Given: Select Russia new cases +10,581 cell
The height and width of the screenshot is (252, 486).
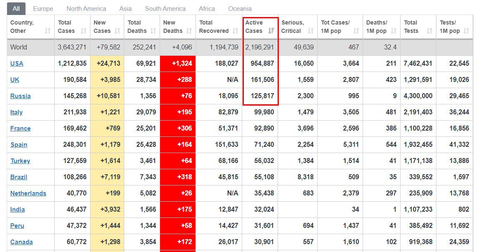Looking at the screenshot, I should point(107,96).
